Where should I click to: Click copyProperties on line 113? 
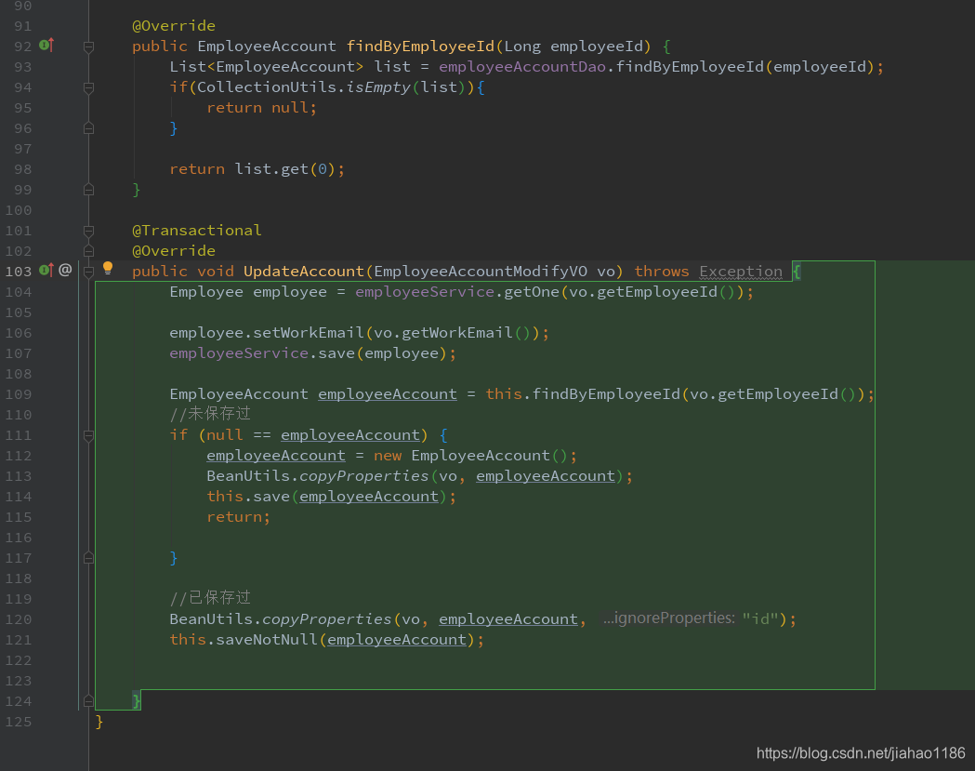point(363,476)
